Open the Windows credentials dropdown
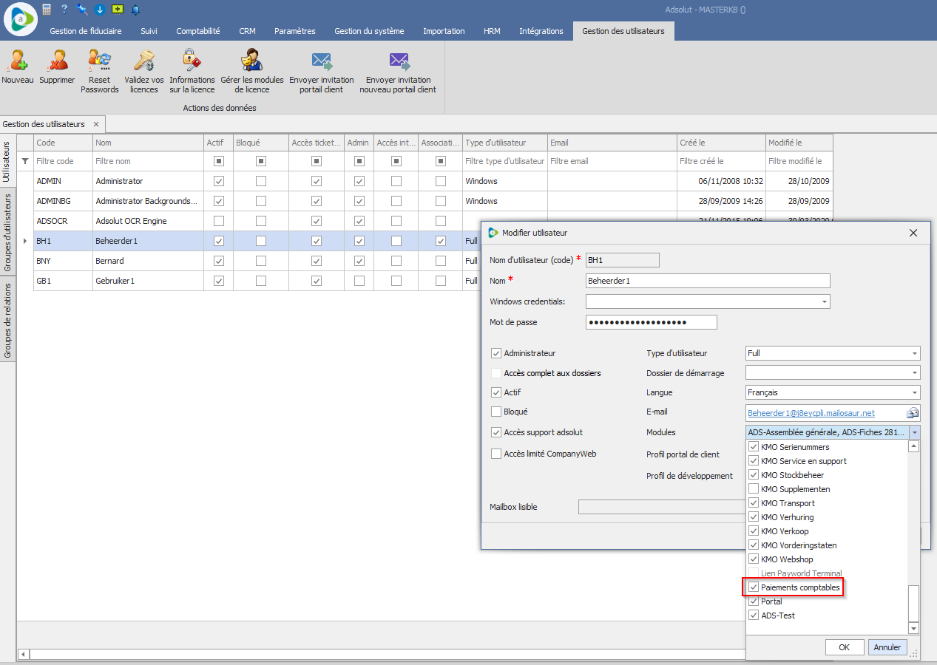The width and height of the screenshot is (937, 665). pos(824,301)
